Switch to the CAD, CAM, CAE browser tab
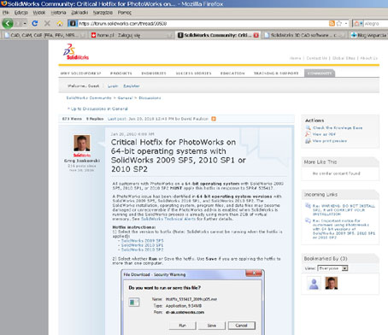 (44, 35)
